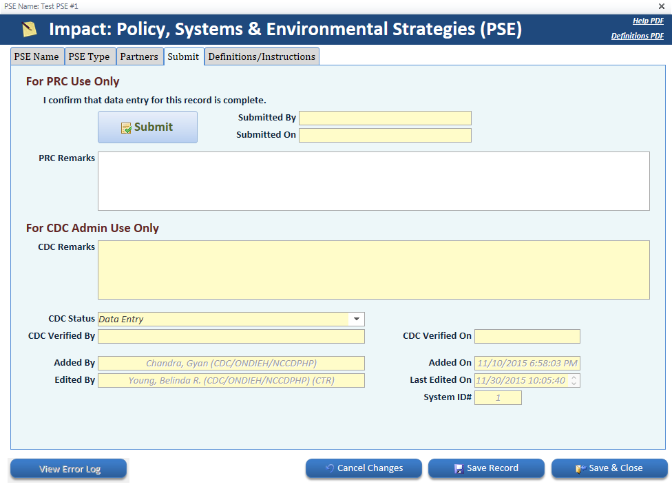Click into the CDC Remarks text area
The image size is (672, 491).
(x=373, y=269)
